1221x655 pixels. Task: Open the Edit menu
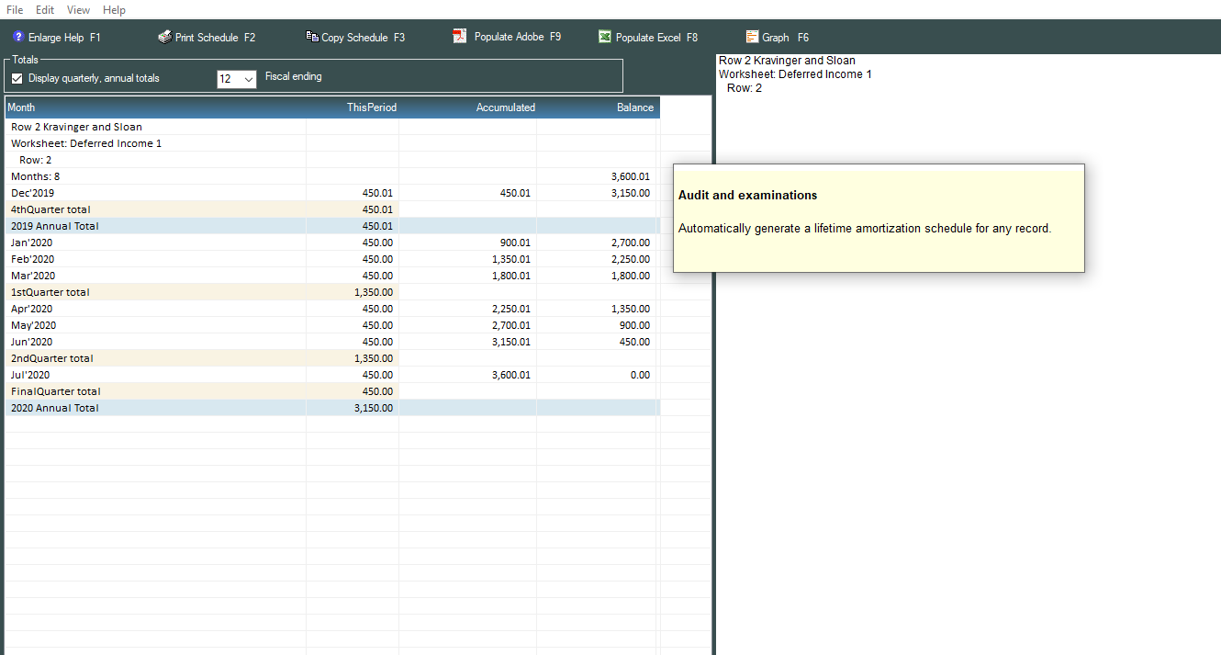click(x=45, y=9)
